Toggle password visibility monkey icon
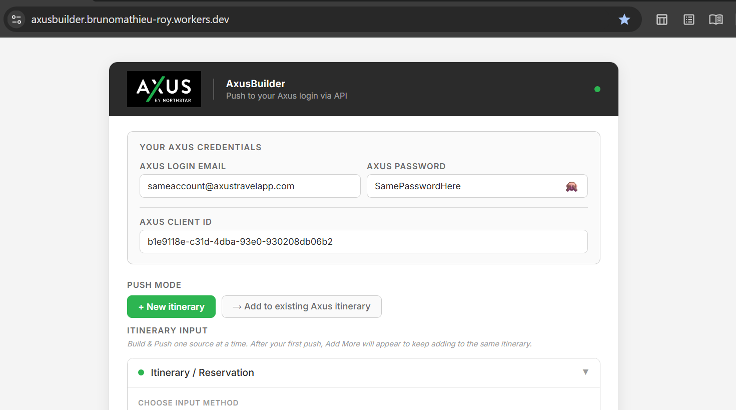This screenshot has width=736, height=410. click(x=571, y=187)
